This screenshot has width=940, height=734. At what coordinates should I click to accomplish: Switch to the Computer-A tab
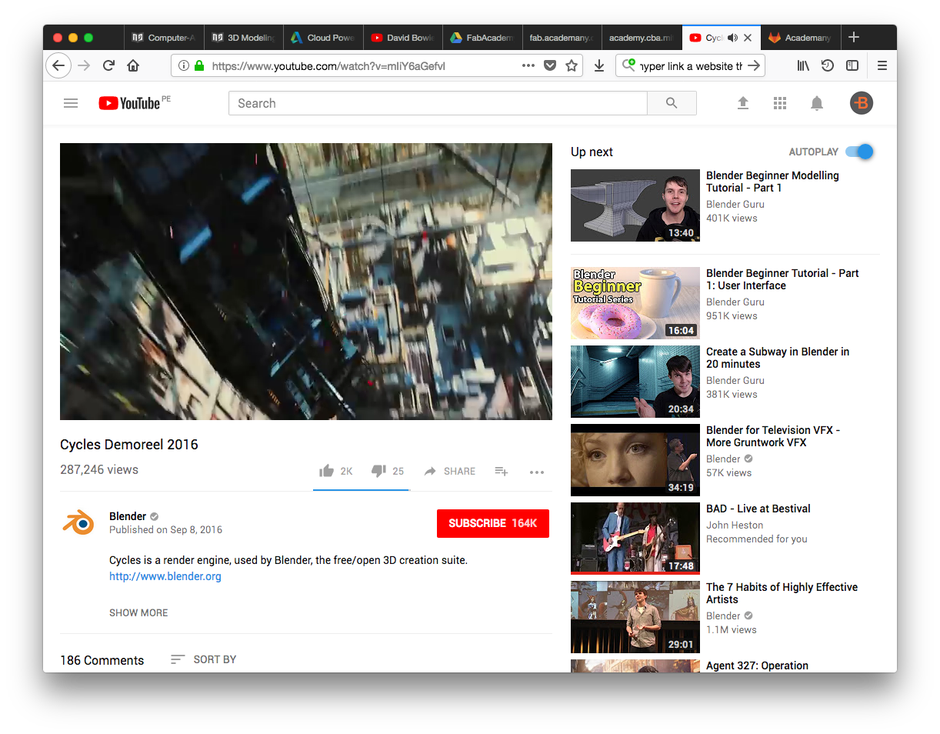[x=163, y=38]
